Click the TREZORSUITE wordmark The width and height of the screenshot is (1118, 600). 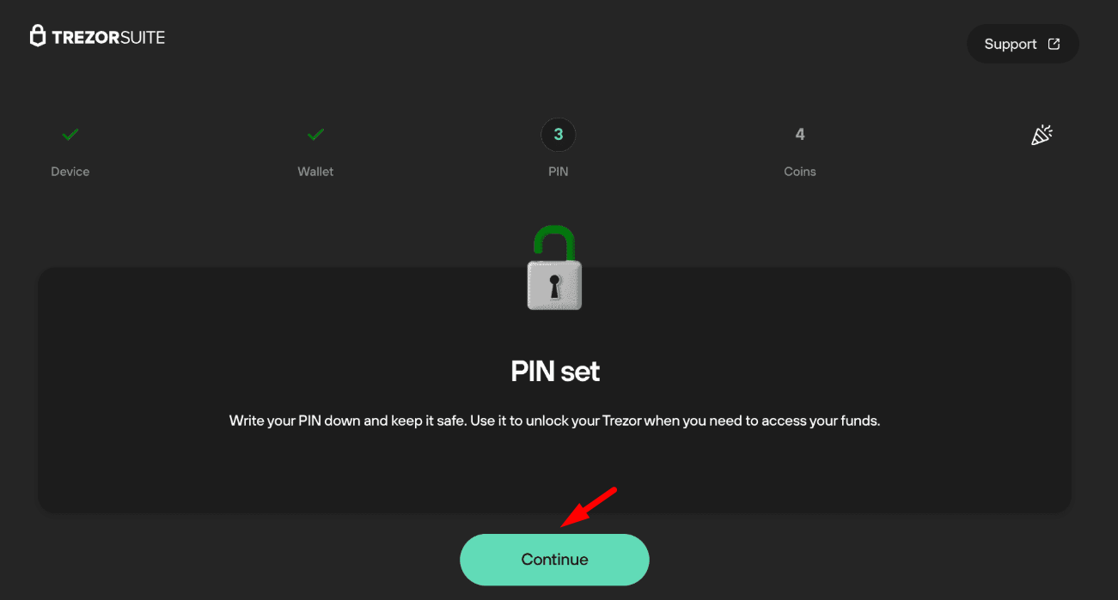point(108,37)
